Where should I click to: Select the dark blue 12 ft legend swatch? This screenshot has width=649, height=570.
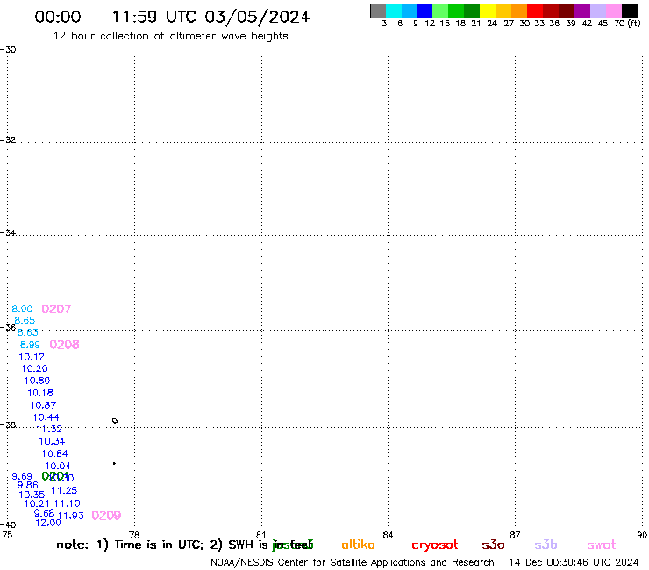[424, 11]
